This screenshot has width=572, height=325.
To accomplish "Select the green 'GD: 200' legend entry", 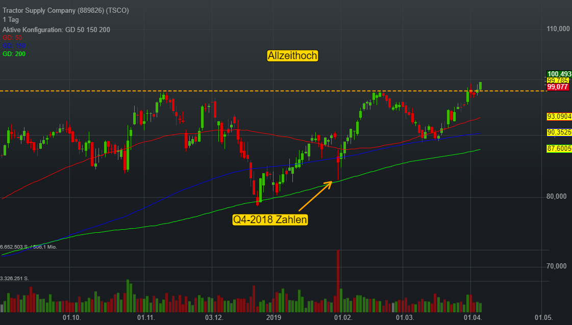I will point(14,54).
